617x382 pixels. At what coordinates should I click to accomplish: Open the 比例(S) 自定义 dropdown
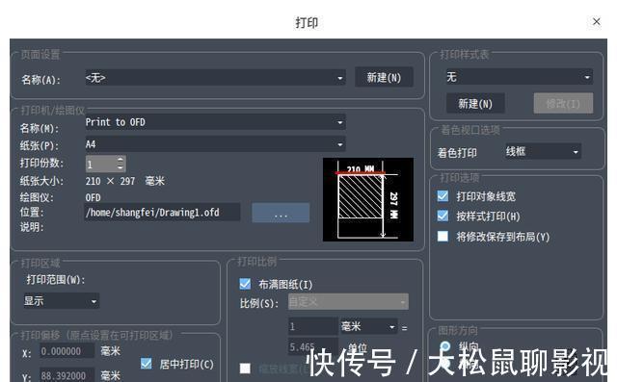click(348, 301)
